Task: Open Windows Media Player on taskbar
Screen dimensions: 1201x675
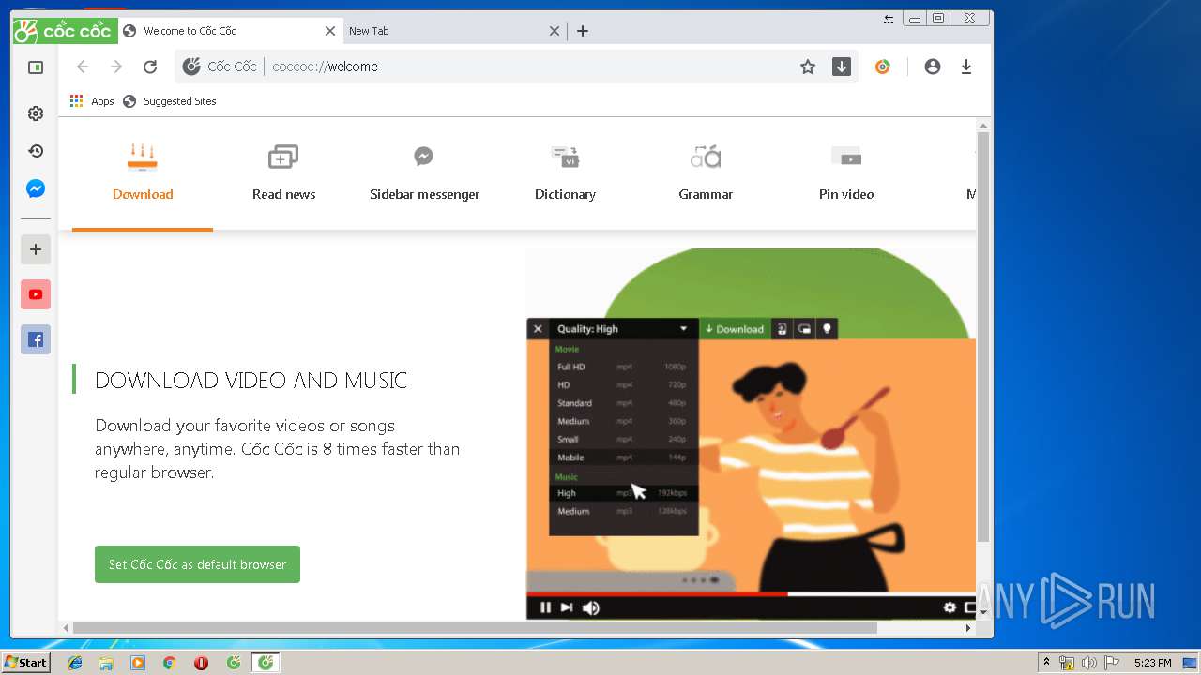Action: [138, 663]
